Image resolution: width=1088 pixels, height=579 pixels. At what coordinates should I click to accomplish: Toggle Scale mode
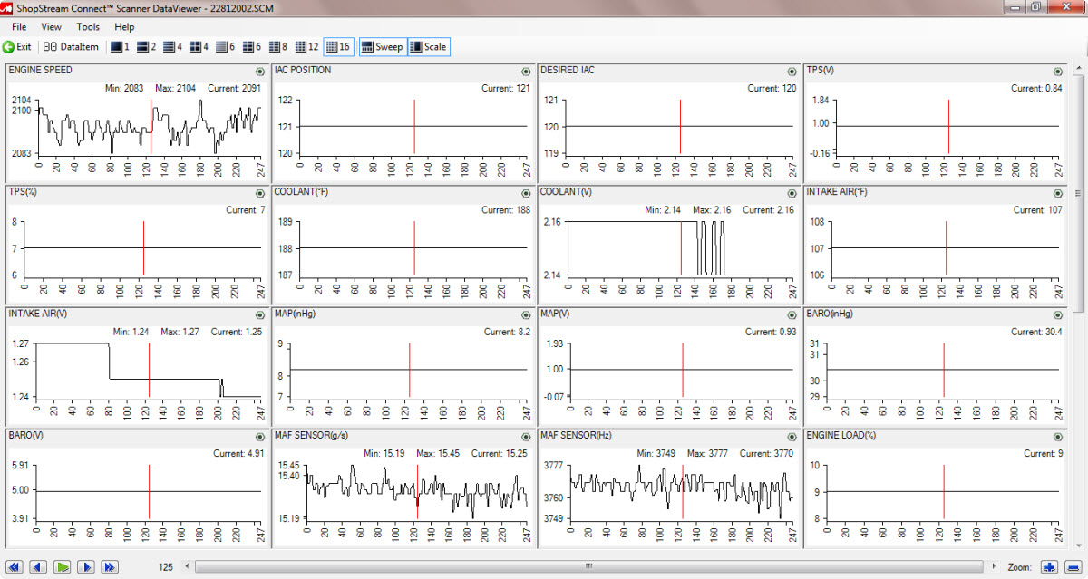[428, 46]
